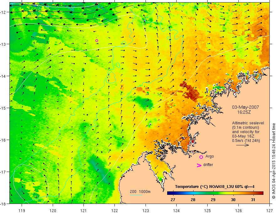The width and height of the screenshot is (276, 213).
Task: Click the colorbar tick label 28
Action: click(x=193, y=200)
